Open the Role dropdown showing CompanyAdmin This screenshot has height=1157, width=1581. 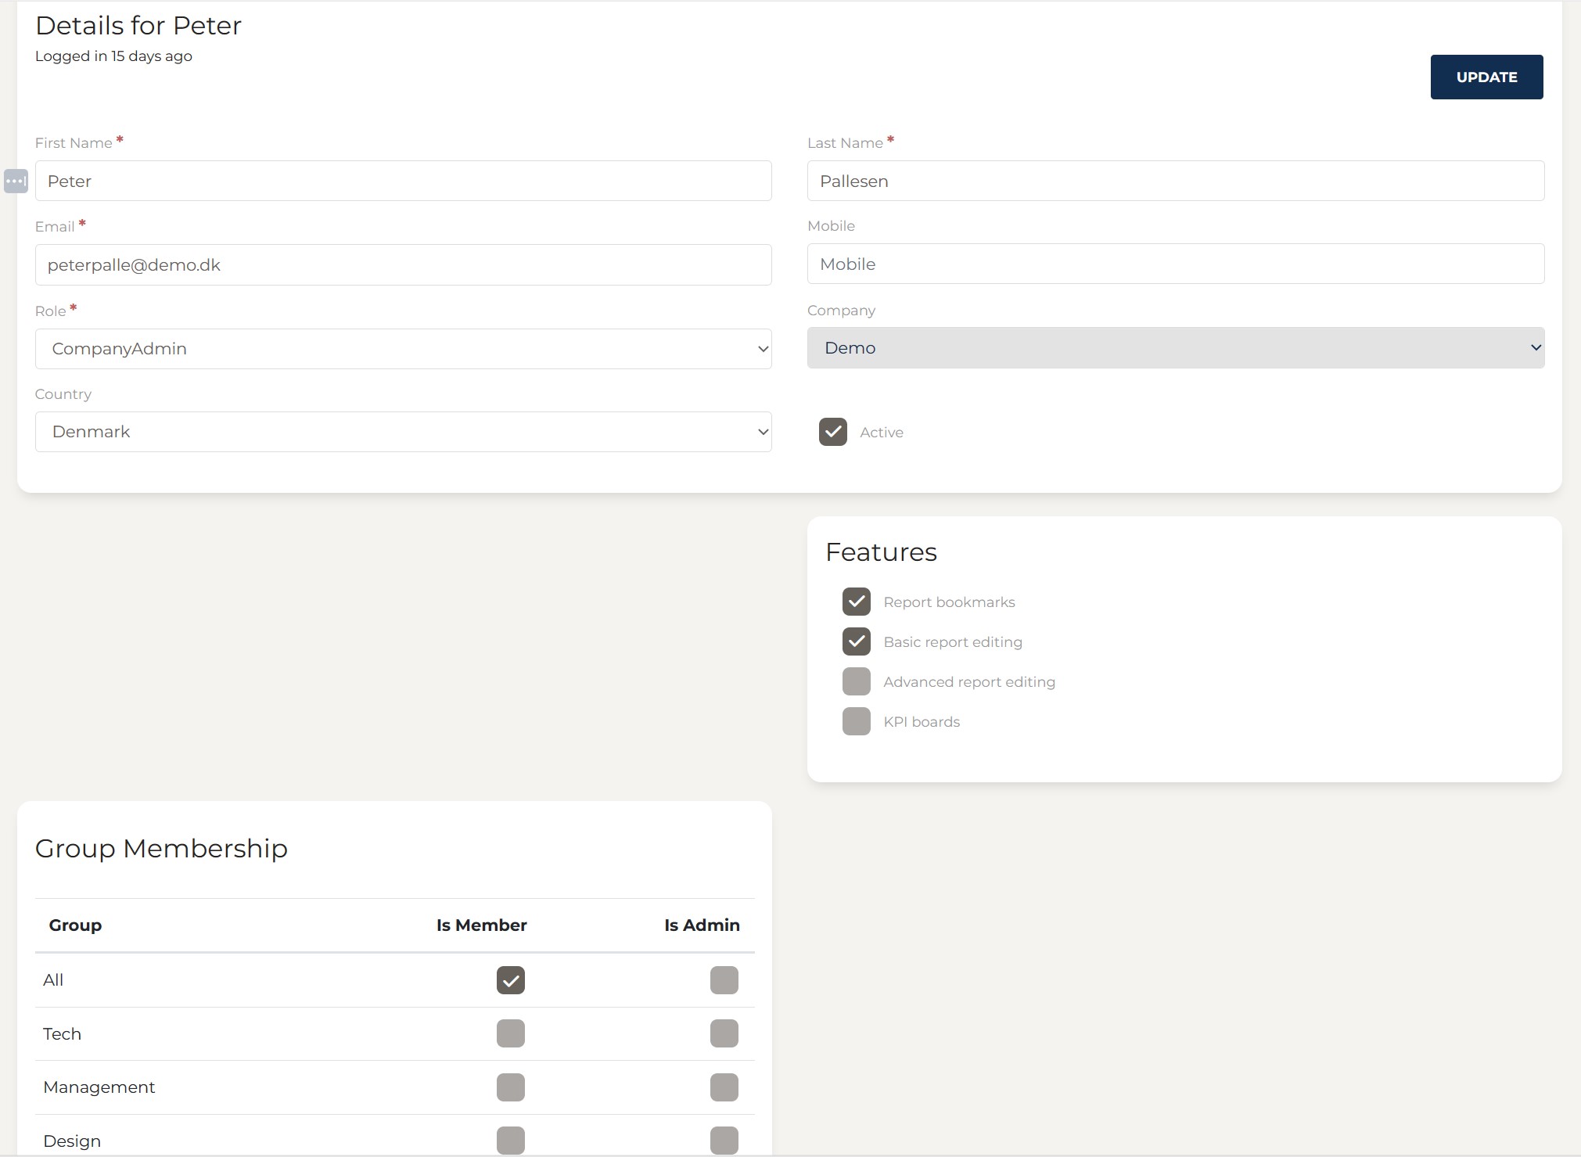(403, 349)
